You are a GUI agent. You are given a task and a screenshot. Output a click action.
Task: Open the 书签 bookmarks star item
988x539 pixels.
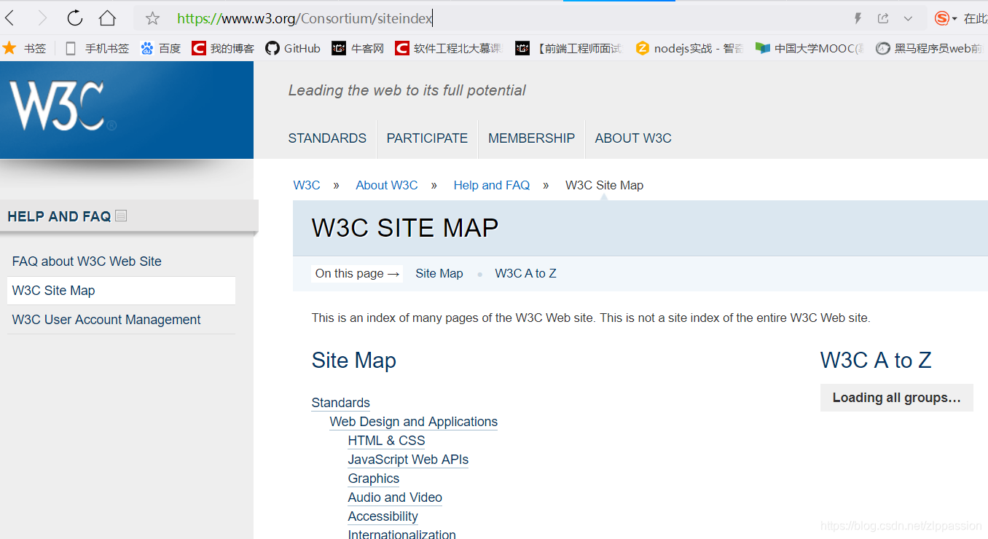pyautogui.click(x=24, y=48)
